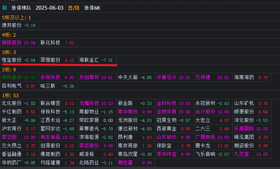Screen dimensions: 280x169
Task: Toggle the 显/隐 show-hide button
Action: coord(74,8)
